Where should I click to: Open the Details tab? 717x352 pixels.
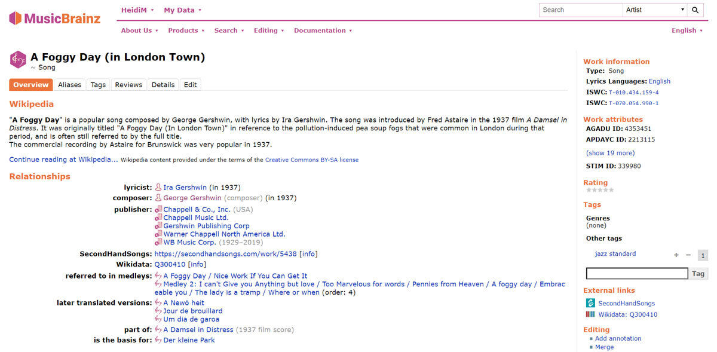click(163, 85)
